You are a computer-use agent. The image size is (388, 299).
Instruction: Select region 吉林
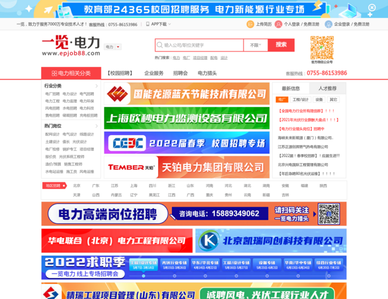pos(285,195)
